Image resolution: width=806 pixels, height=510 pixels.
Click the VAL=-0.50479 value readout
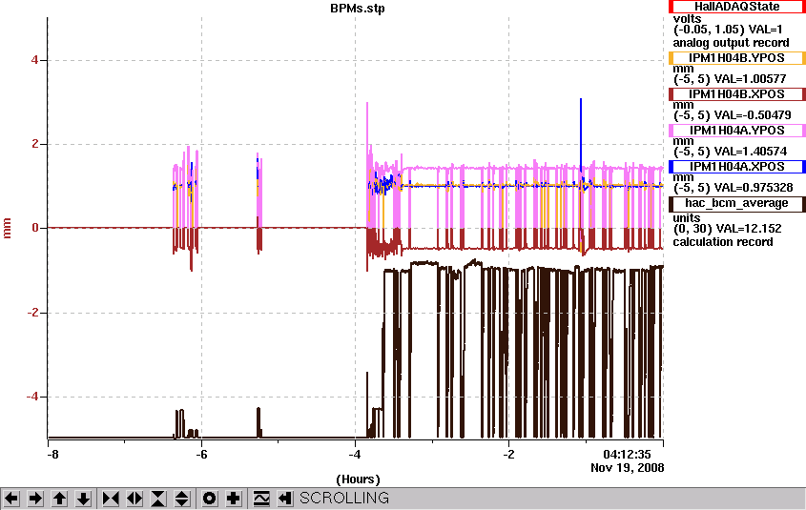pos(753,115)
